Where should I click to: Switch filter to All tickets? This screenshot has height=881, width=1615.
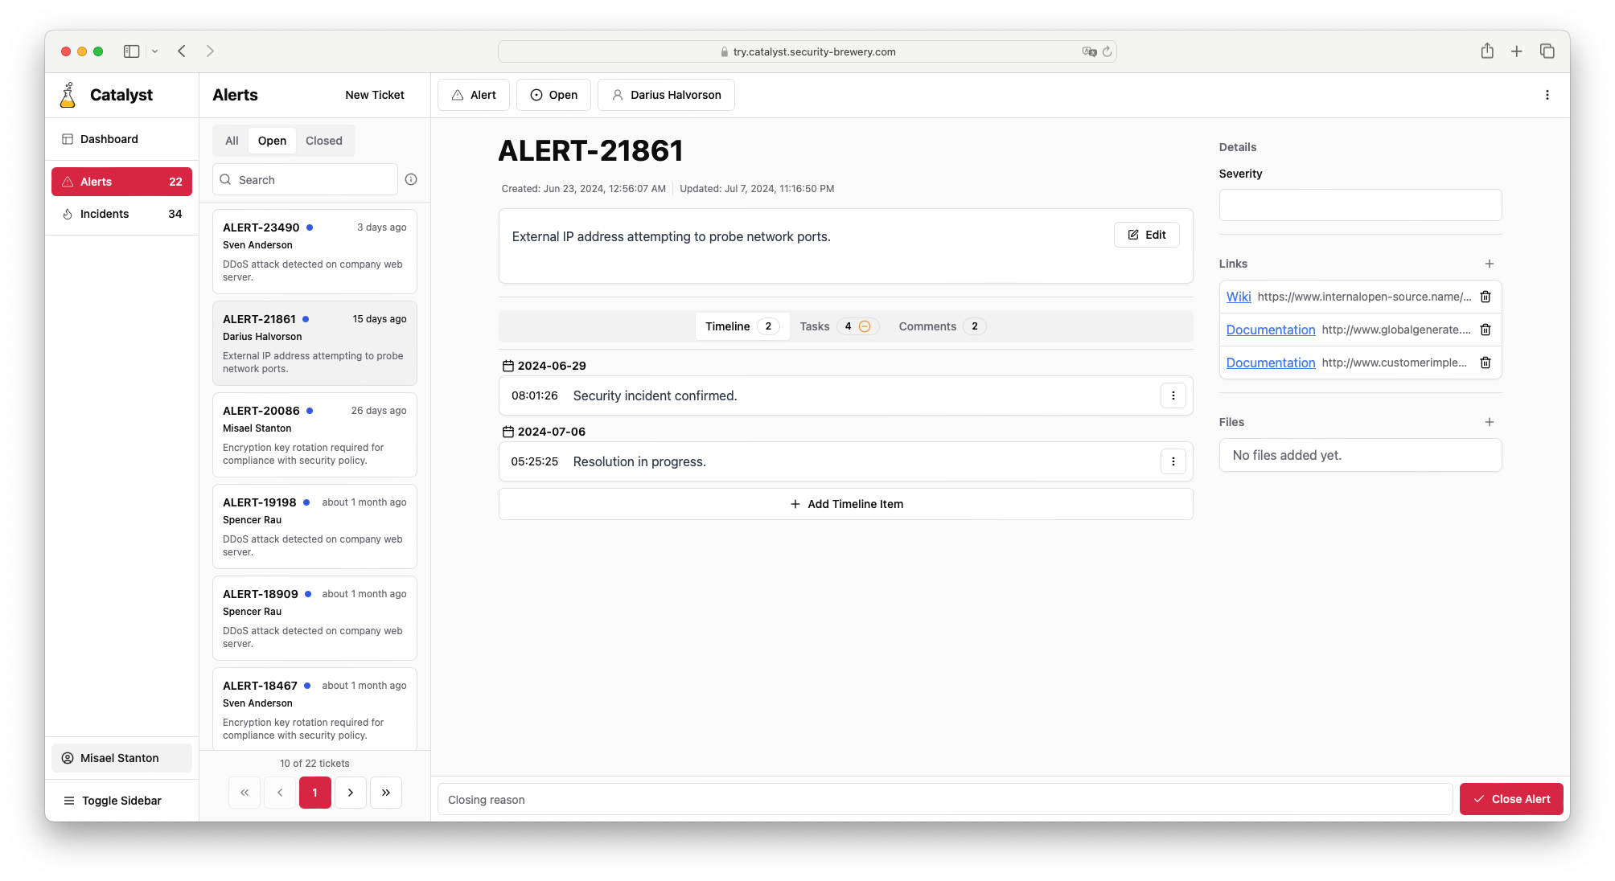[x=232, y=141]
